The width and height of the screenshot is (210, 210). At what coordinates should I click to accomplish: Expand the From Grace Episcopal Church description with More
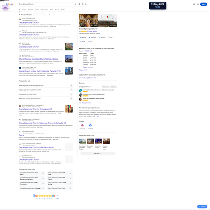coord(98,116)
